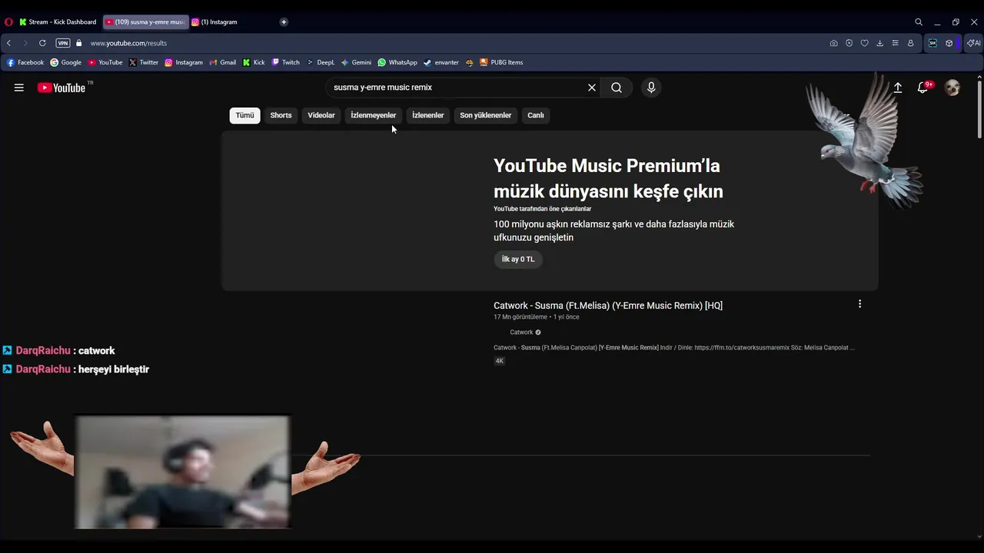
Task: Open Twitch bookmark
Action: point(285,62)
